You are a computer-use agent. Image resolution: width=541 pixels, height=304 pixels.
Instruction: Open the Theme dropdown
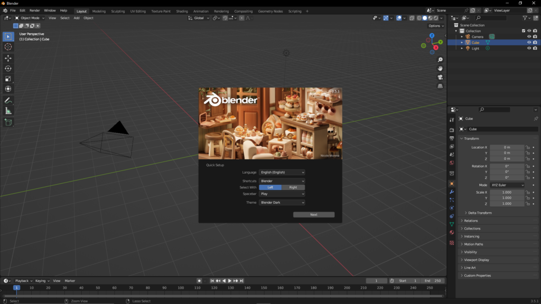click(282, 203)
